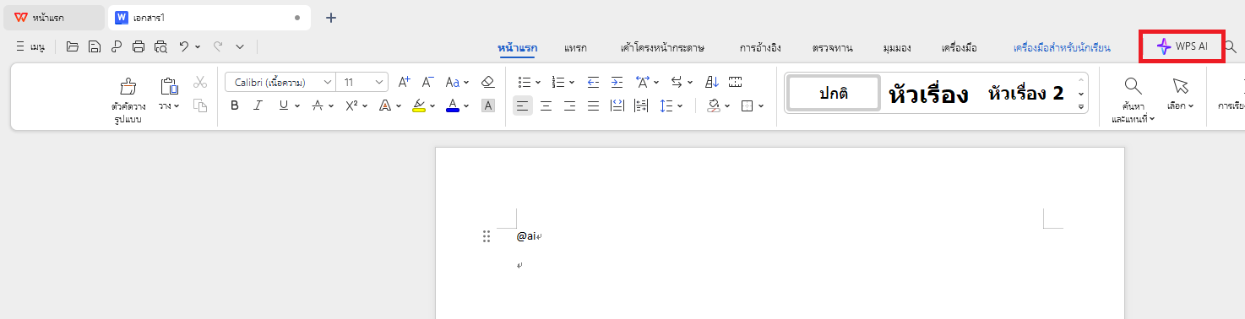Click Increase font size A+ icon
Image resolution: width=1245 pixels, height=319 pixels.
(404, 82)
